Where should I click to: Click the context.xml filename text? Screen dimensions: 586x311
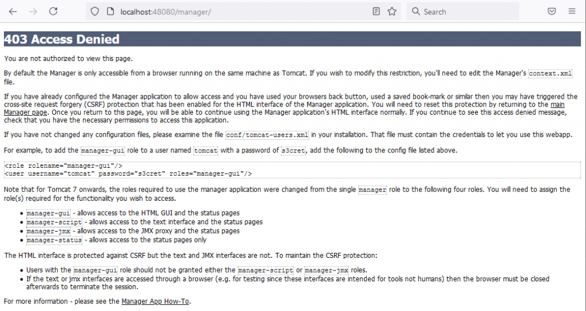550,74
